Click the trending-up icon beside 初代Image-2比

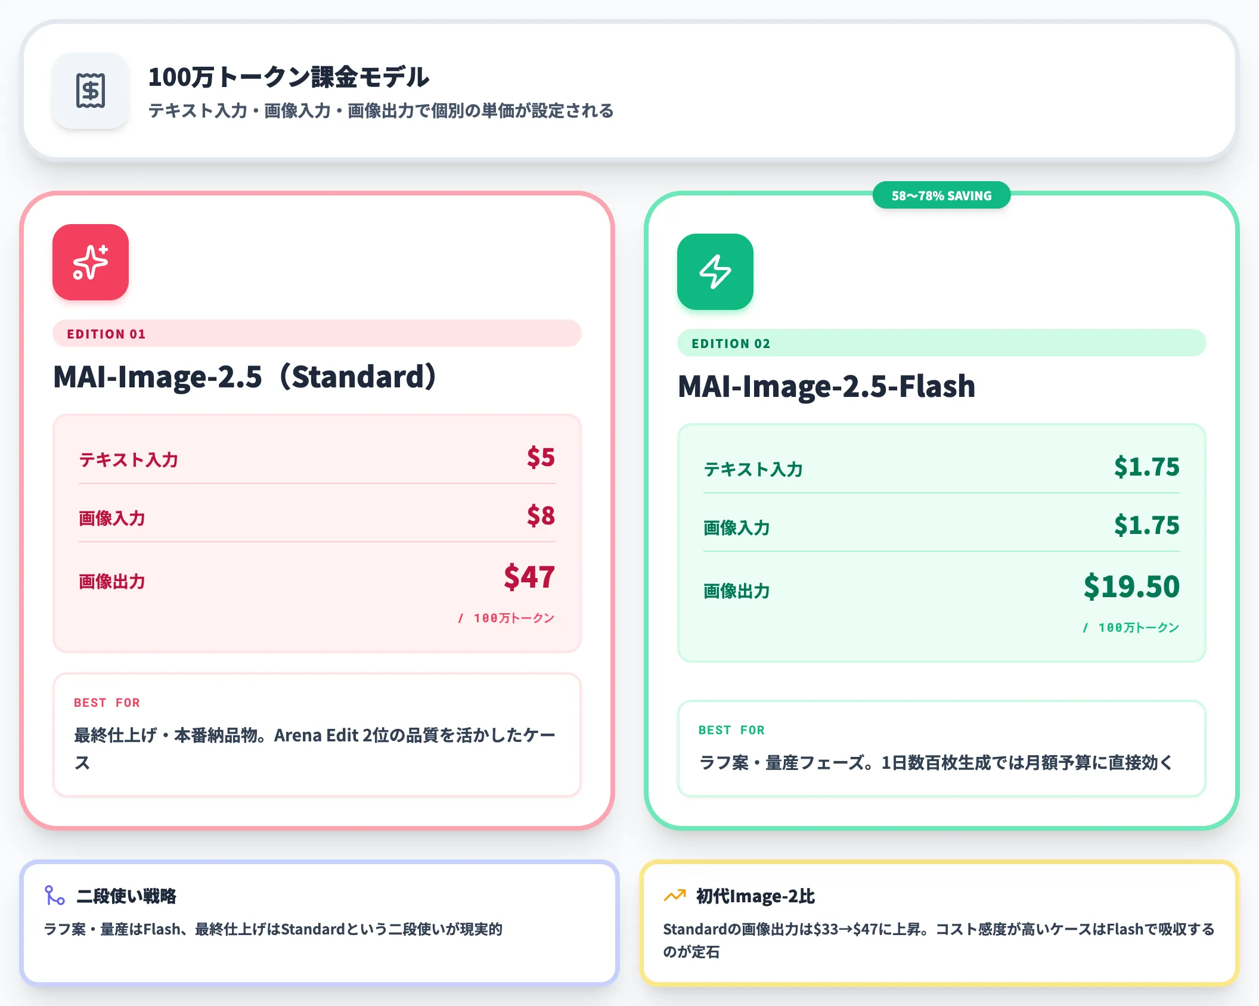[675, 895]
